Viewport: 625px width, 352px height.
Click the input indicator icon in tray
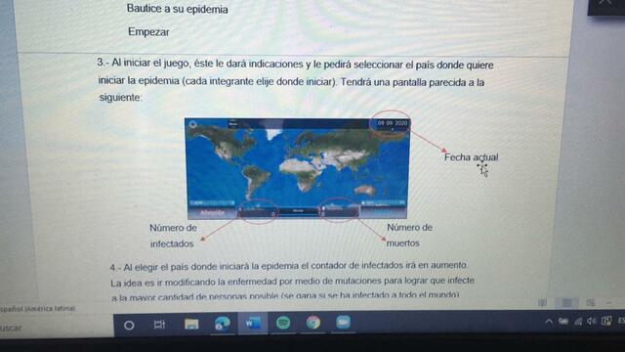(x=606, y=321)
